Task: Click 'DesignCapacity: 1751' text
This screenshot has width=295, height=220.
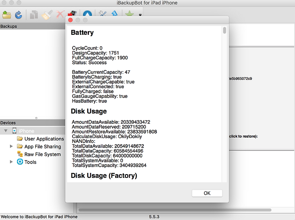Action: tap(95, 53)
